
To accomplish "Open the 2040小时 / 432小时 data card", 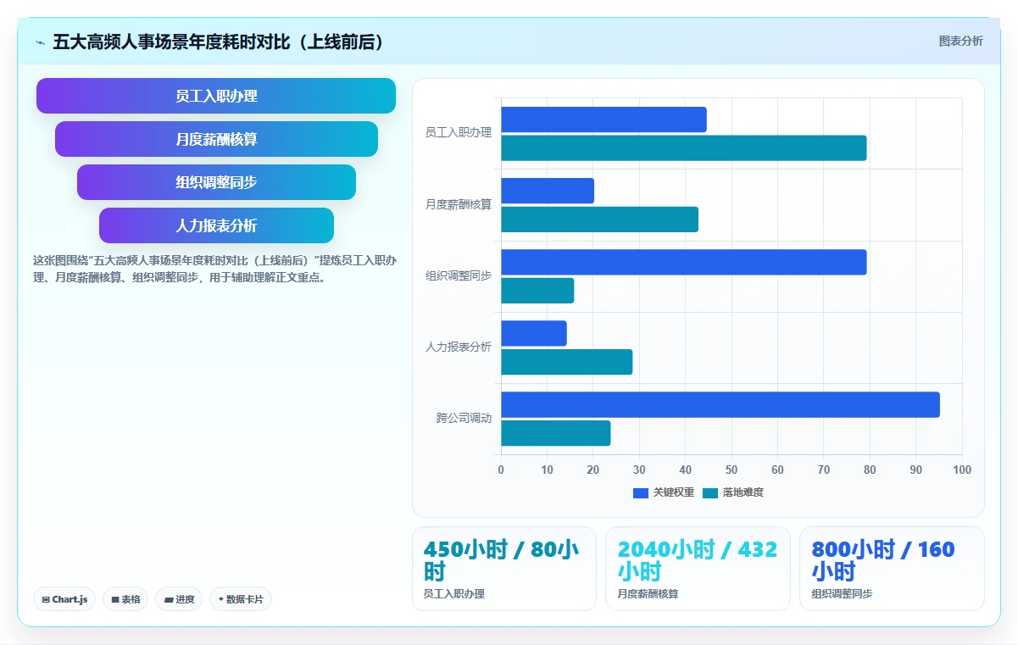I will click(x=698, y=569).
